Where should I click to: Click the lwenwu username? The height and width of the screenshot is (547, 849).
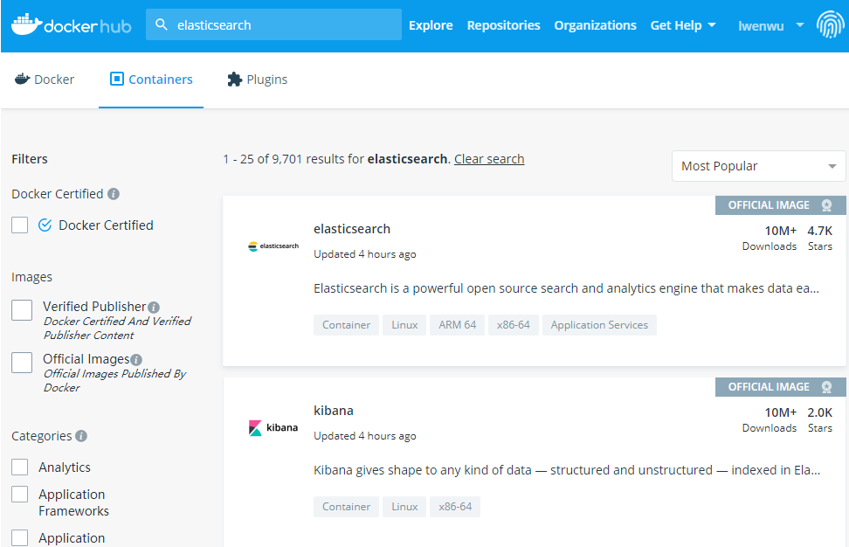pyautogui.click(x=761, y=26)
